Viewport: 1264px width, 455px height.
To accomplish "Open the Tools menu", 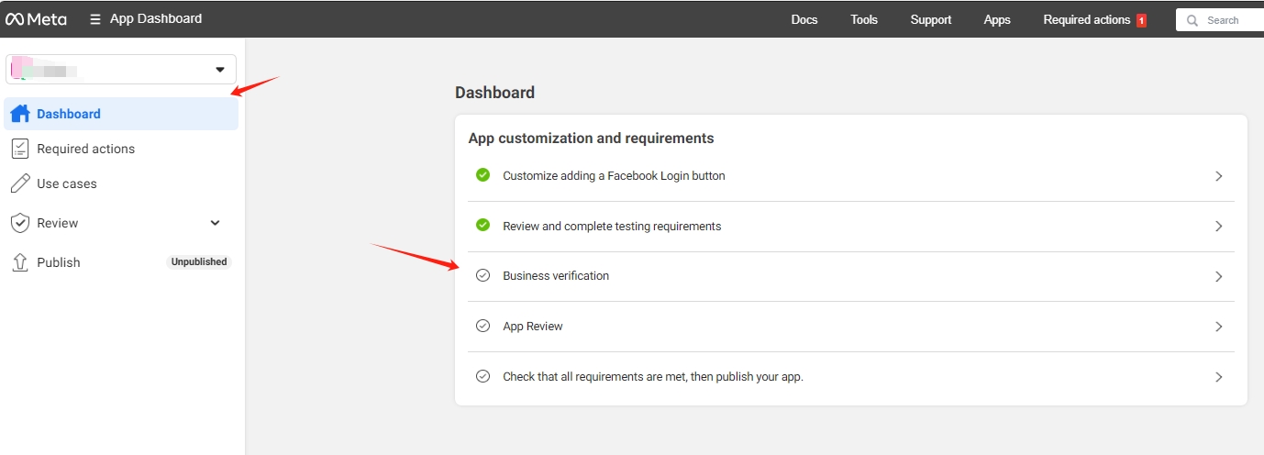I will click(x=863, y=19).
